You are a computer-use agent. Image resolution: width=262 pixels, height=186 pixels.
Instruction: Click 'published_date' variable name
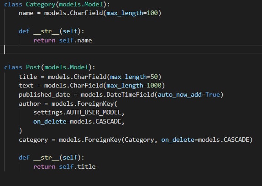point(44,94)
